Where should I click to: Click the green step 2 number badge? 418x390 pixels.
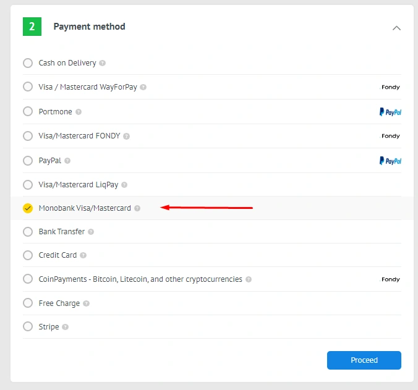32,27
